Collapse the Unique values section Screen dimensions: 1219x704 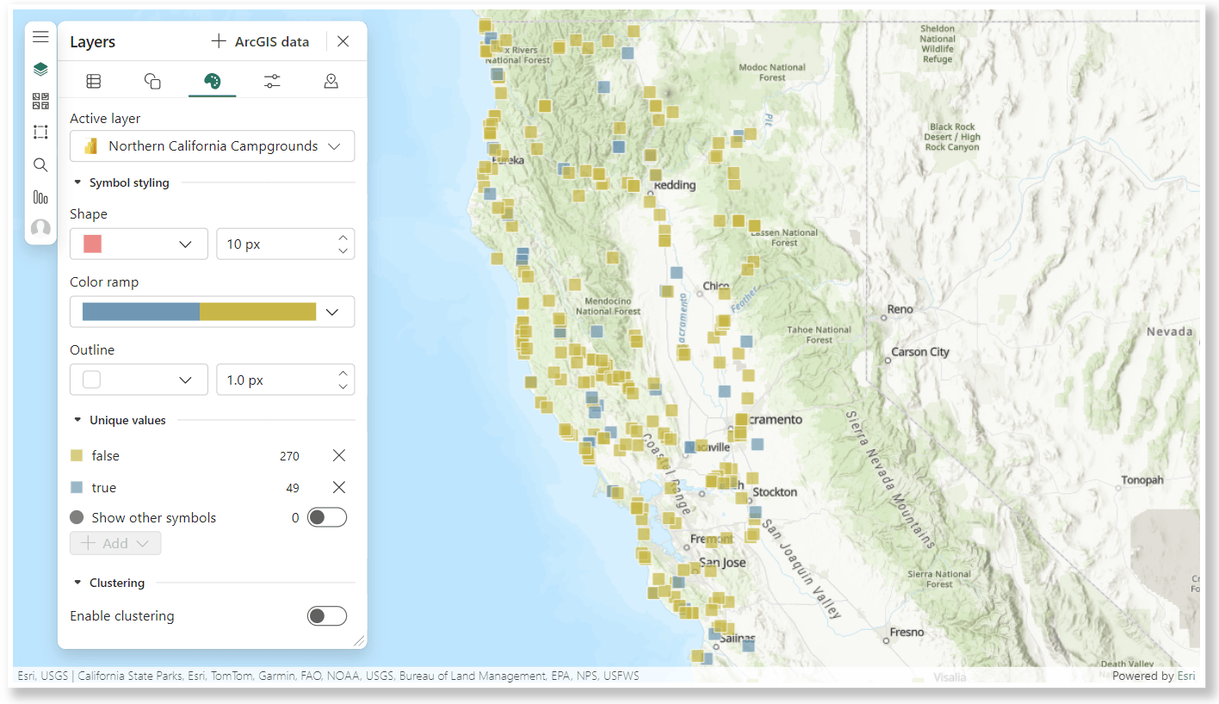coord(77,420)
